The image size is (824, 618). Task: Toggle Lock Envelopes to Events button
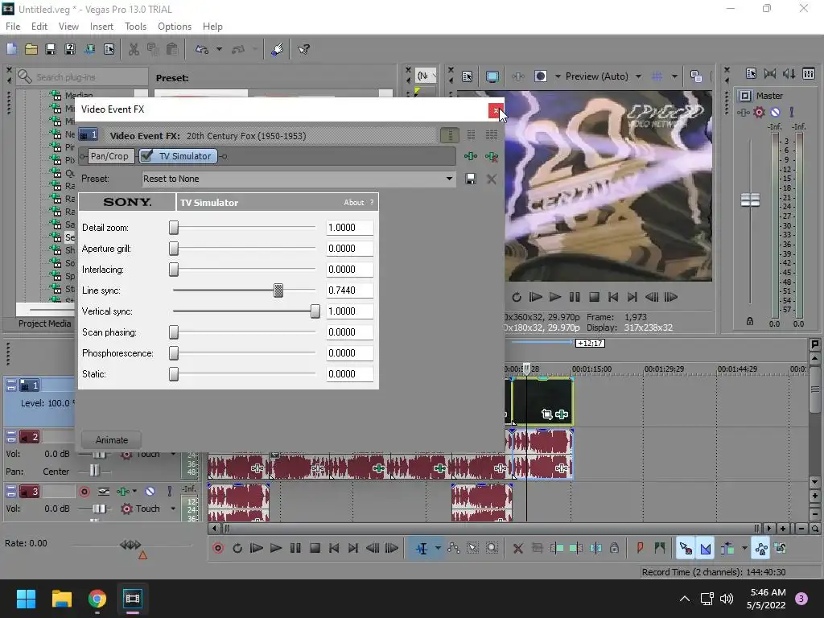point(761,549)
